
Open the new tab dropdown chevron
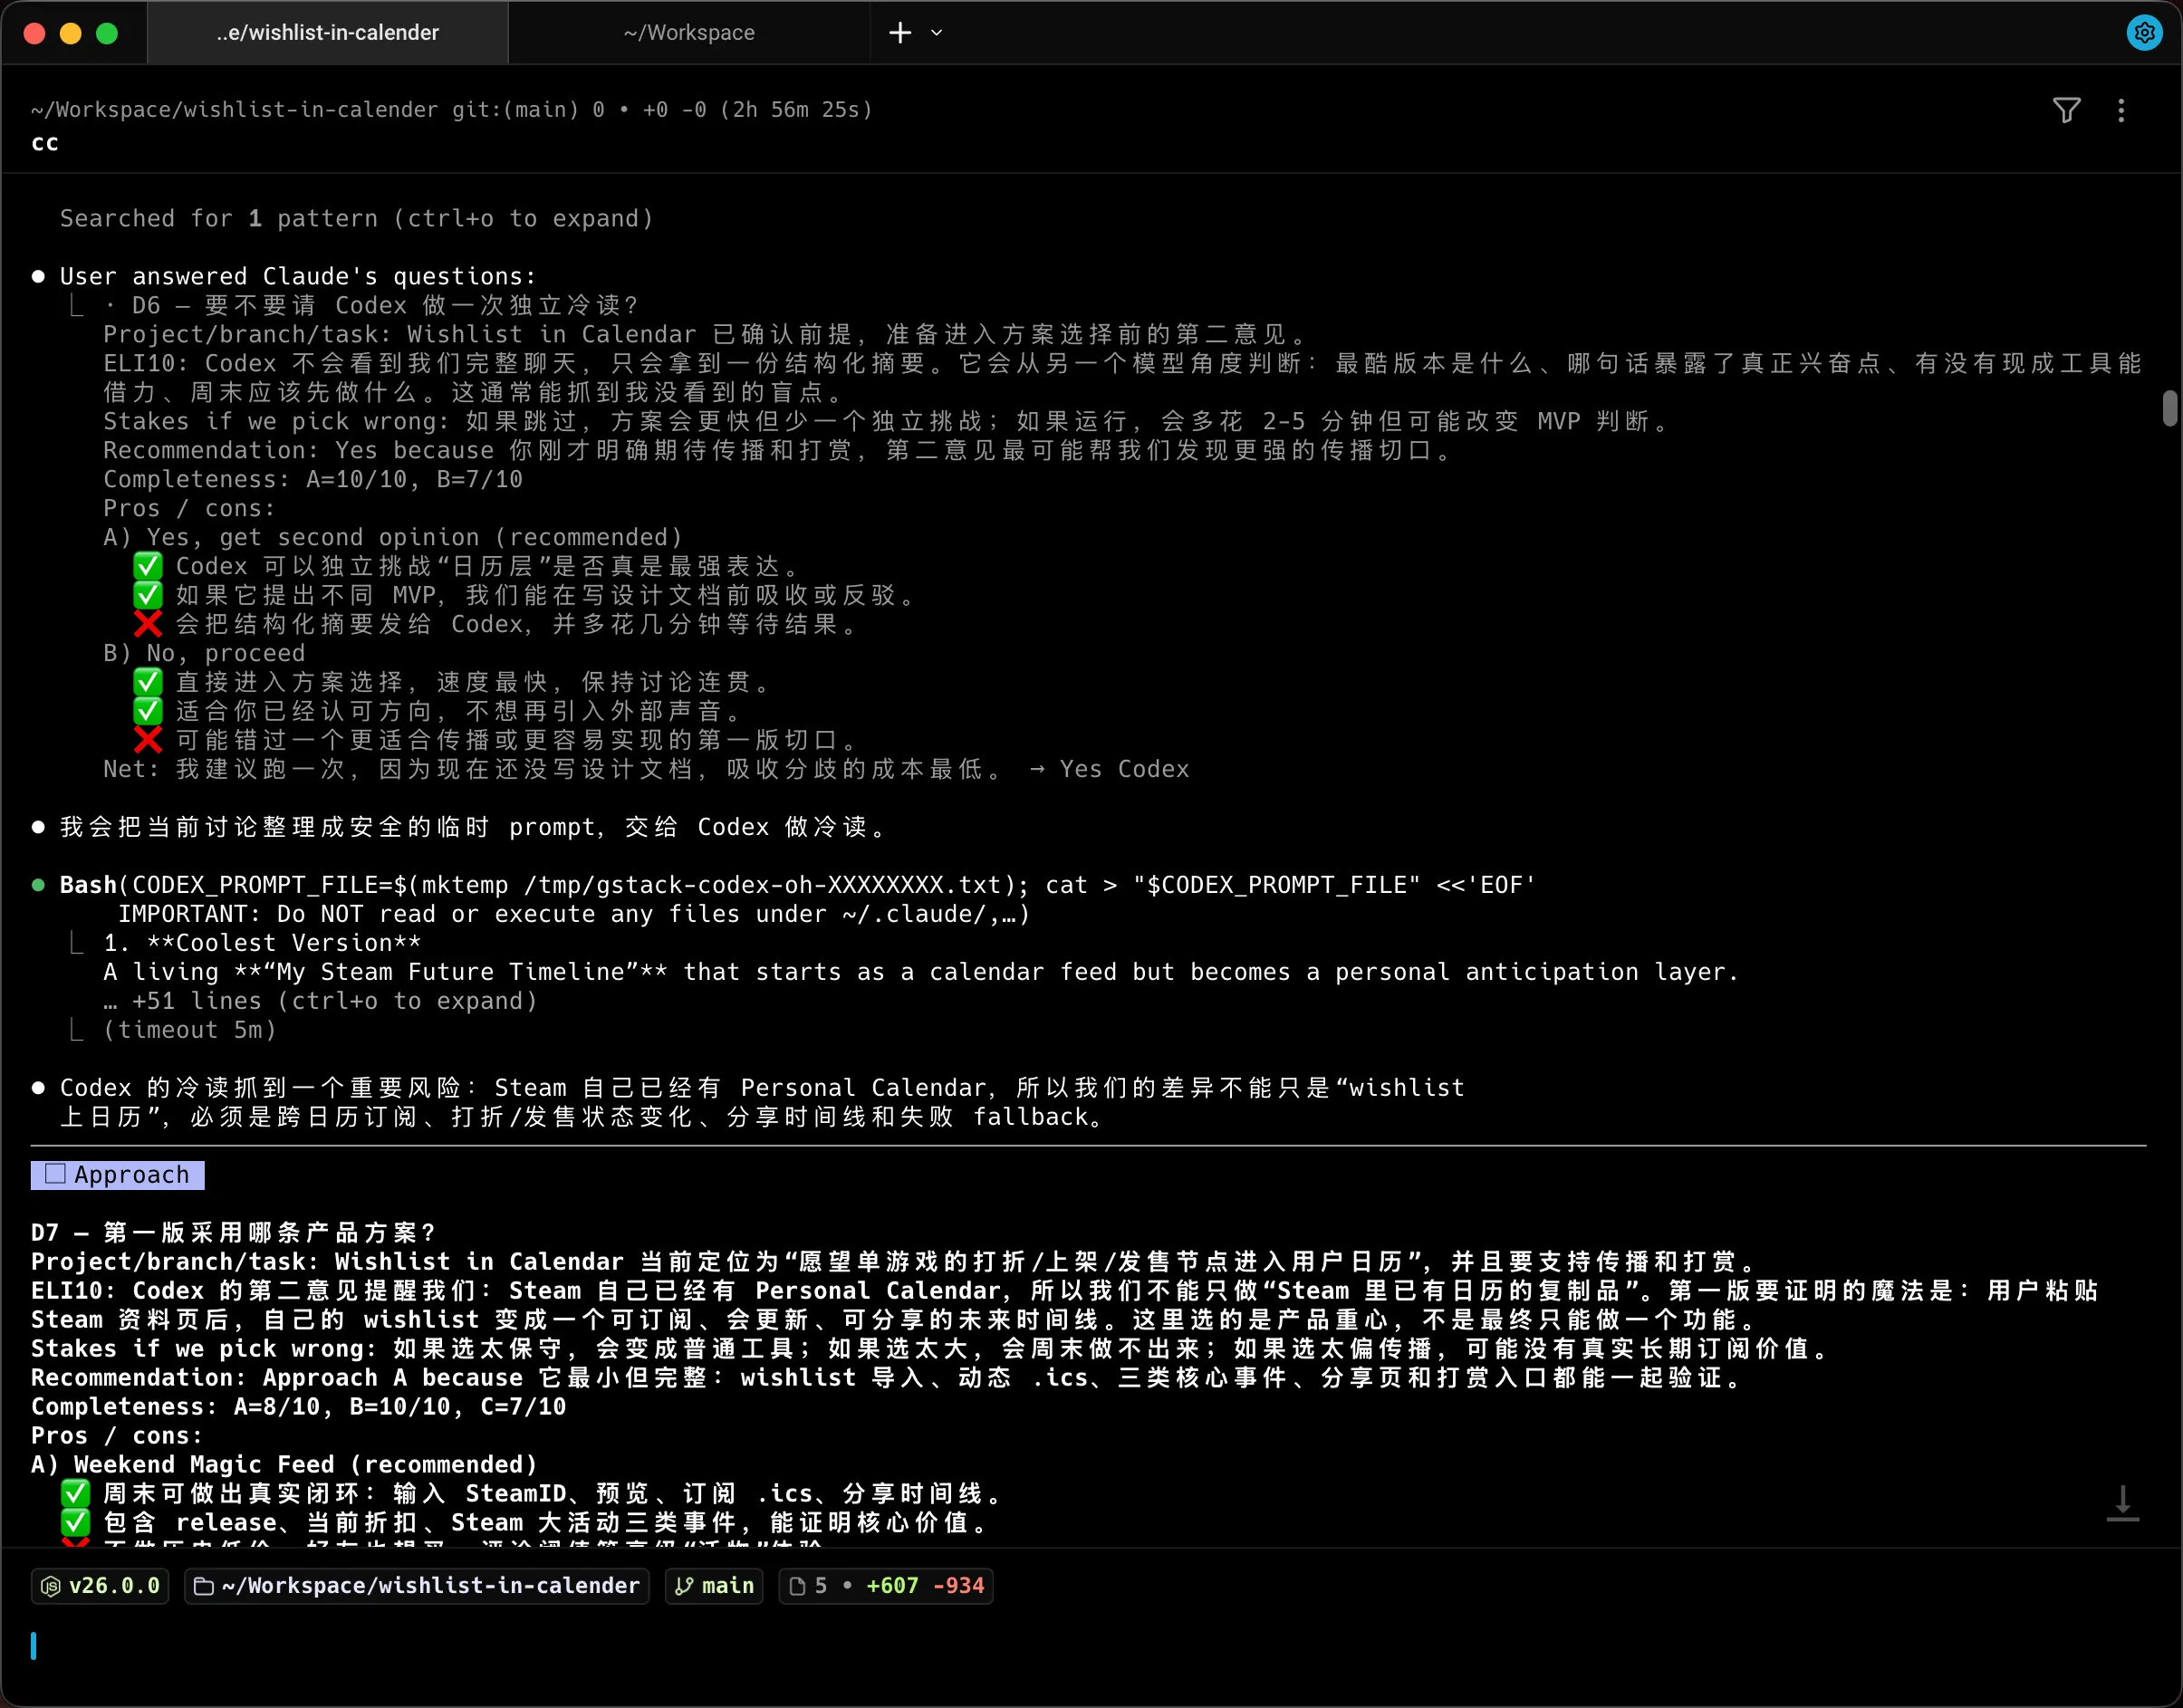tap(936, 33)
